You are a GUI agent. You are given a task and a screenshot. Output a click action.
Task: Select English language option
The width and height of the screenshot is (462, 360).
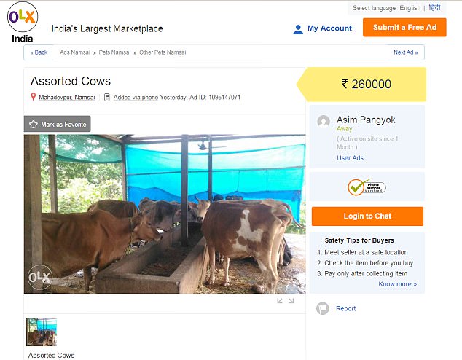coord(410,8)
